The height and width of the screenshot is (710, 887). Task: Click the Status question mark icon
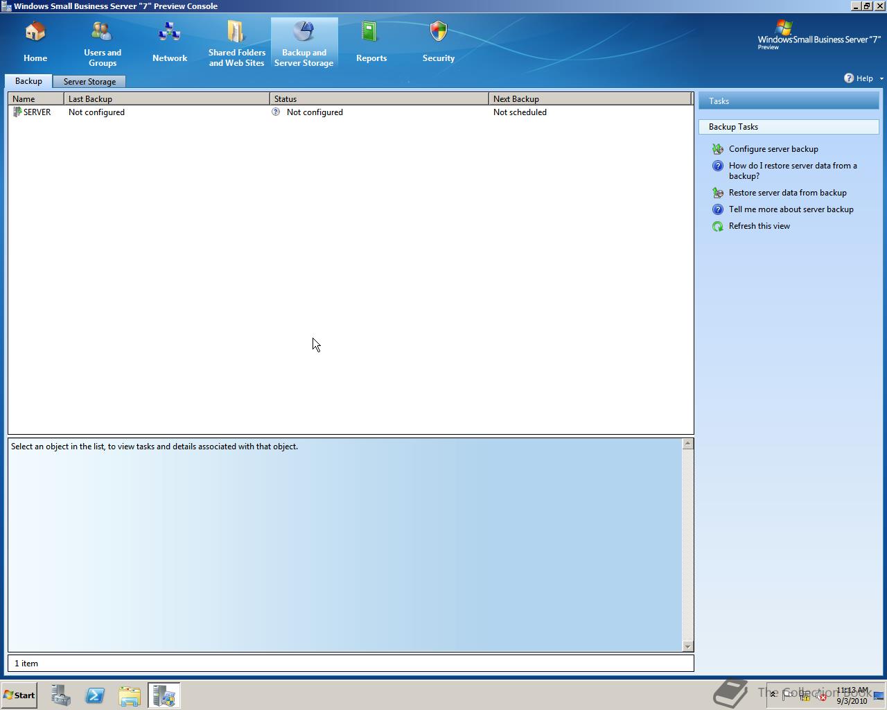[276, 112]
